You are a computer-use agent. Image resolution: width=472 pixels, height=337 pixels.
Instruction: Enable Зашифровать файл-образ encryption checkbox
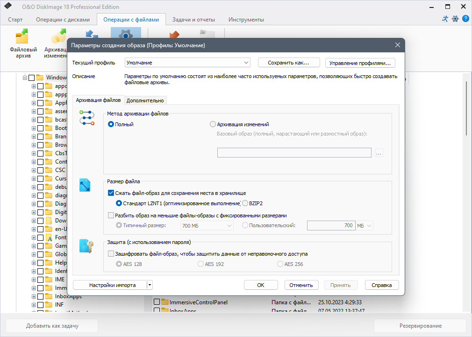111,254
